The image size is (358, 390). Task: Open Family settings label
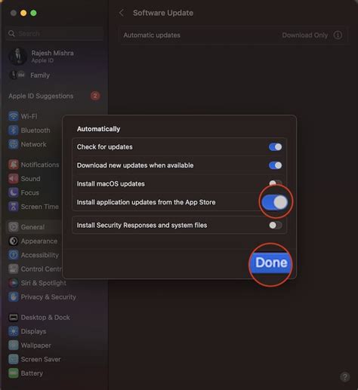40,75
